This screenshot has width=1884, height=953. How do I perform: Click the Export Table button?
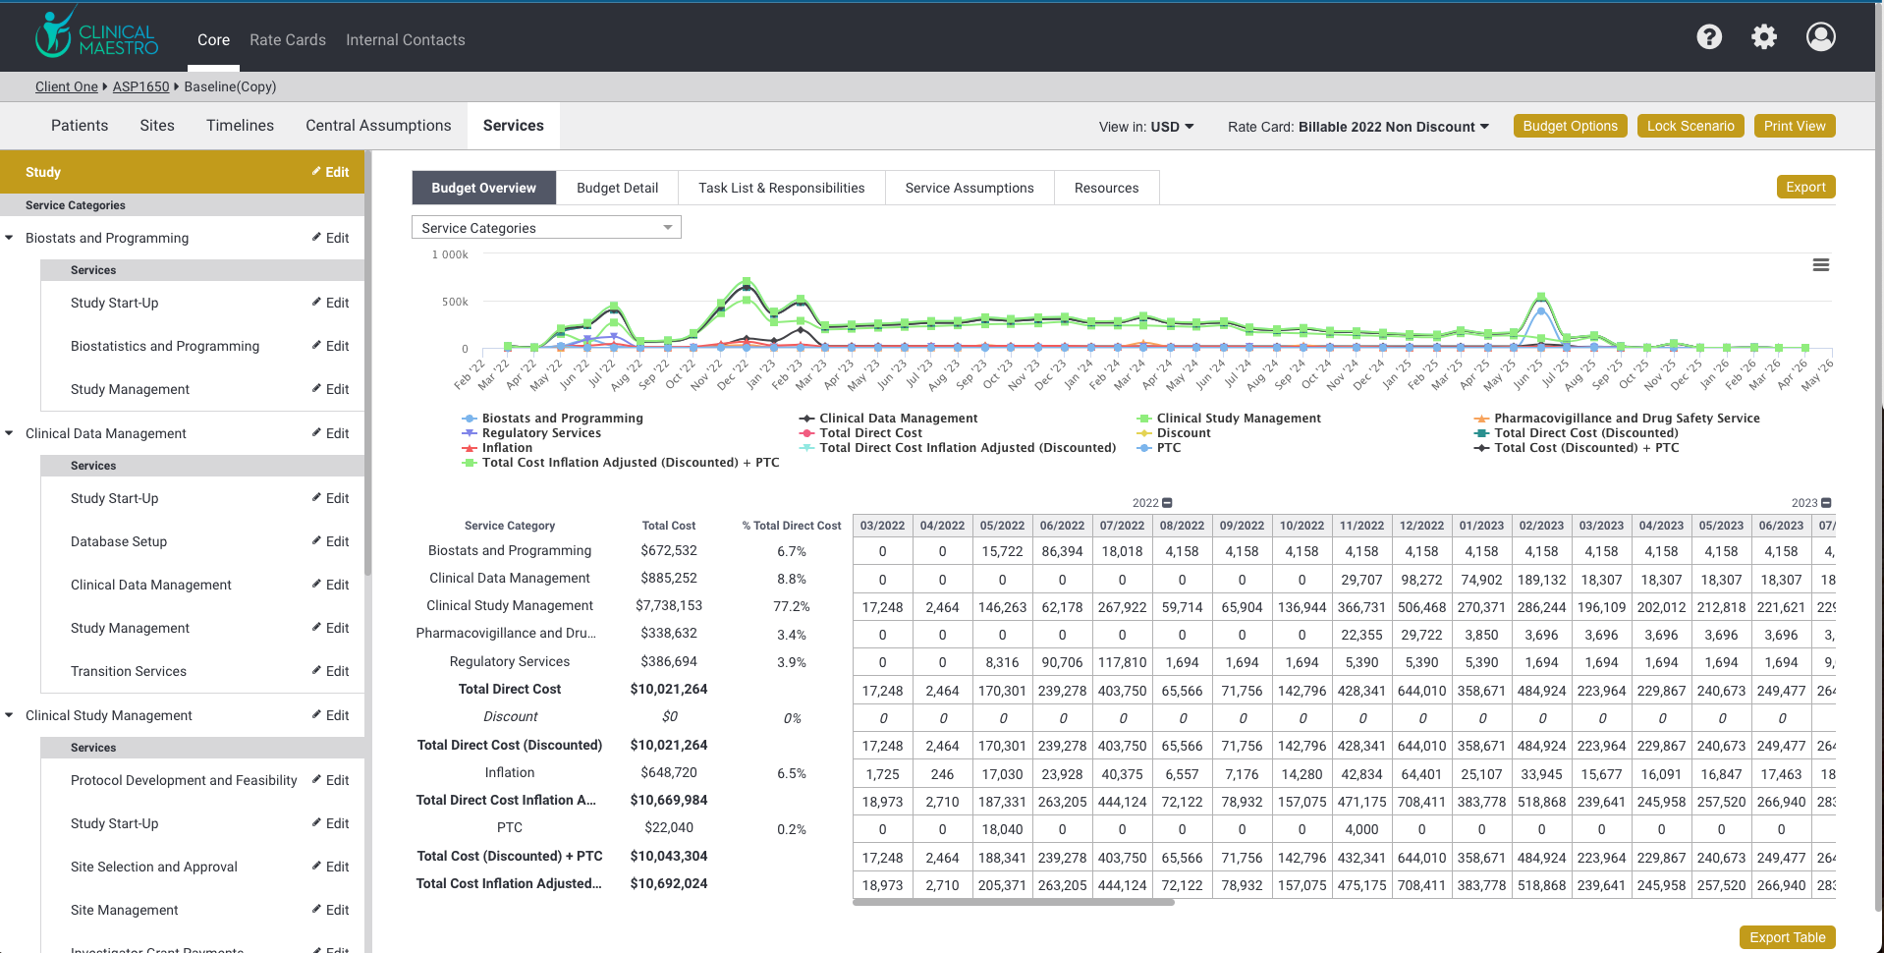pyautogui.click(x=1786, y=937)
